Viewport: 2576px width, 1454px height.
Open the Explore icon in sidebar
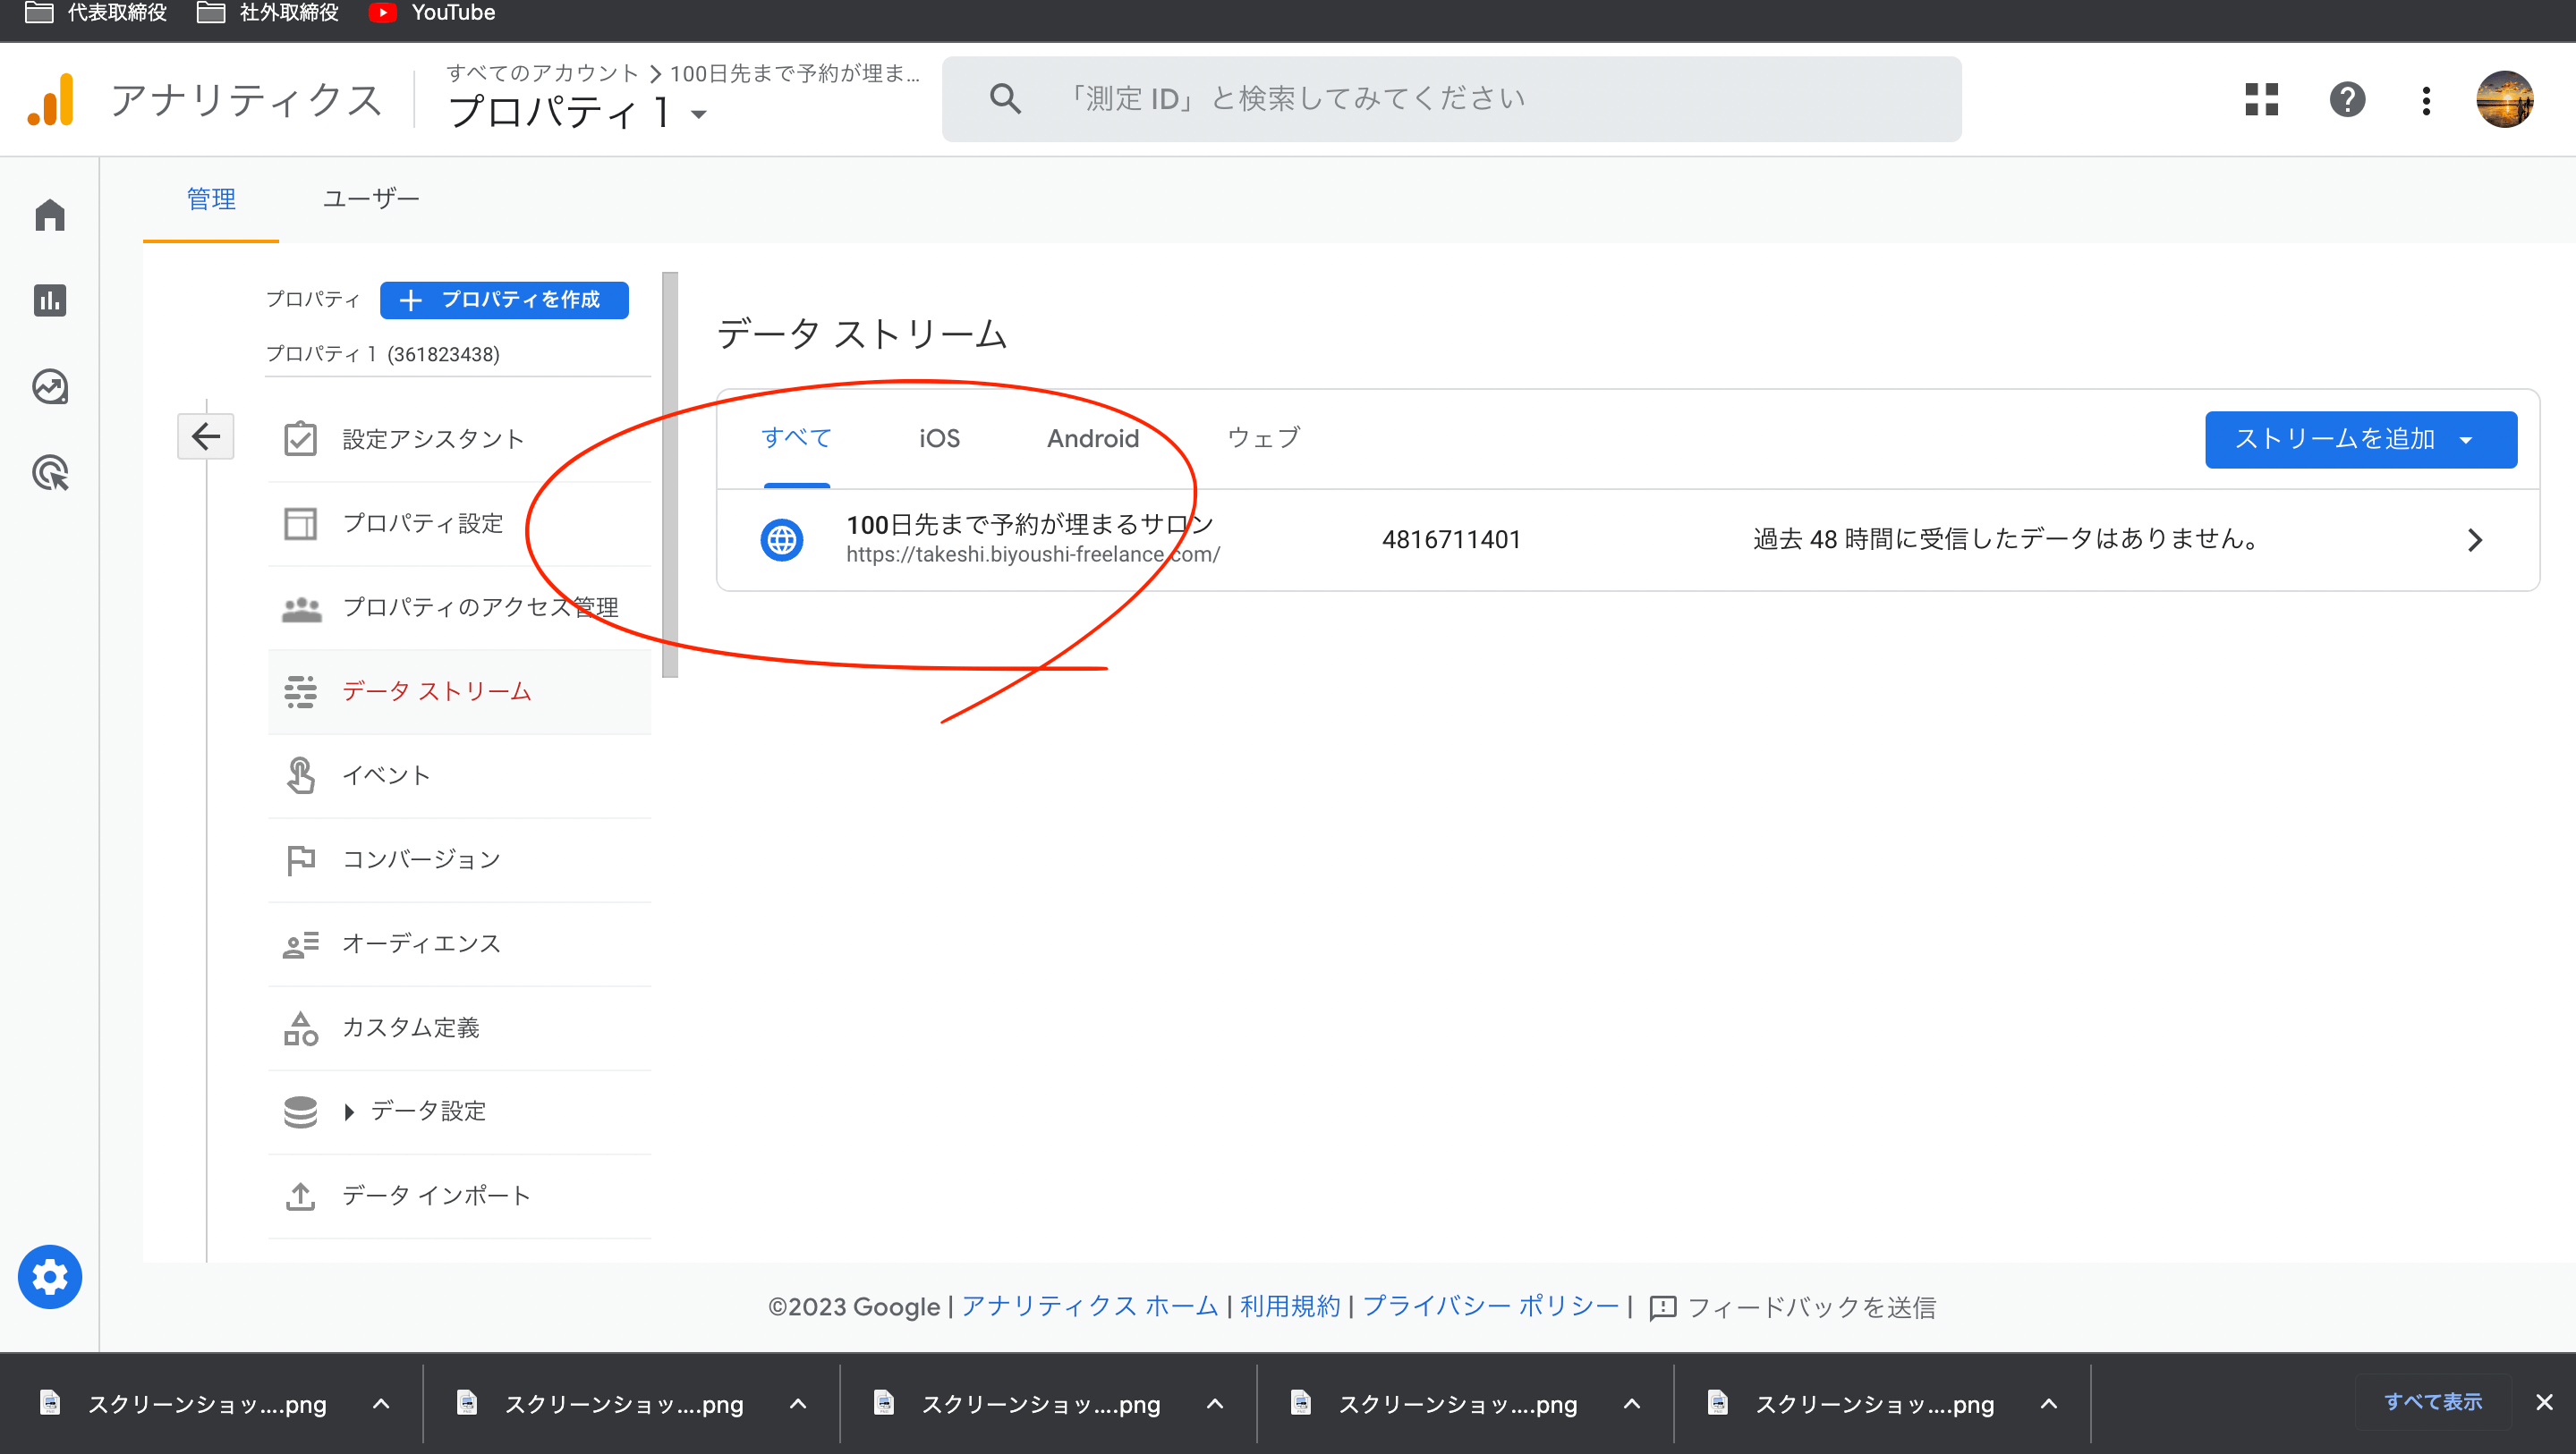(x=50, y=386)
